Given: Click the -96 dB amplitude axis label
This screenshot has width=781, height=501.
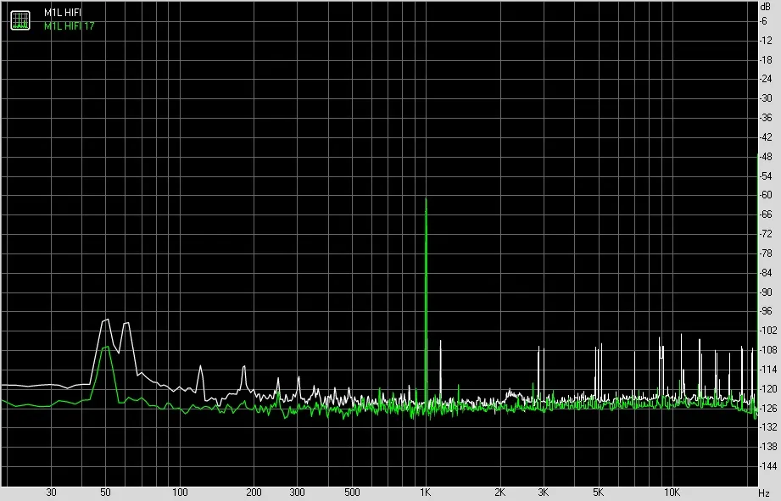Looking at the screenshot, I should [x=766, y=311].
